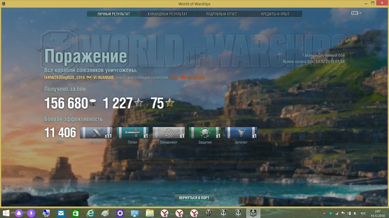This screenshot has width=389, height=218.
Task: Open the Подробный отчёт tab
Action: pos(221,14)
